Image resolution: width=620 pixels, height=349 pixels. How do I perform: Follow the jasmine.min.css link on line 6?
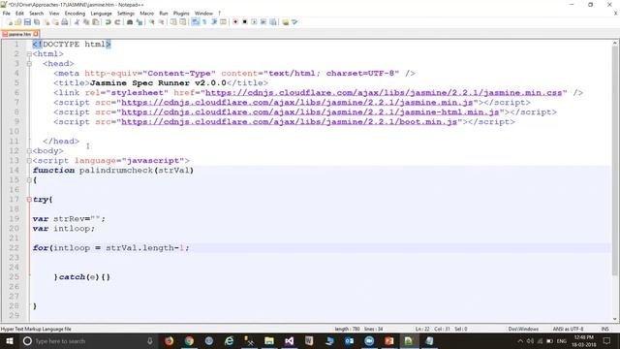point(384,93)
